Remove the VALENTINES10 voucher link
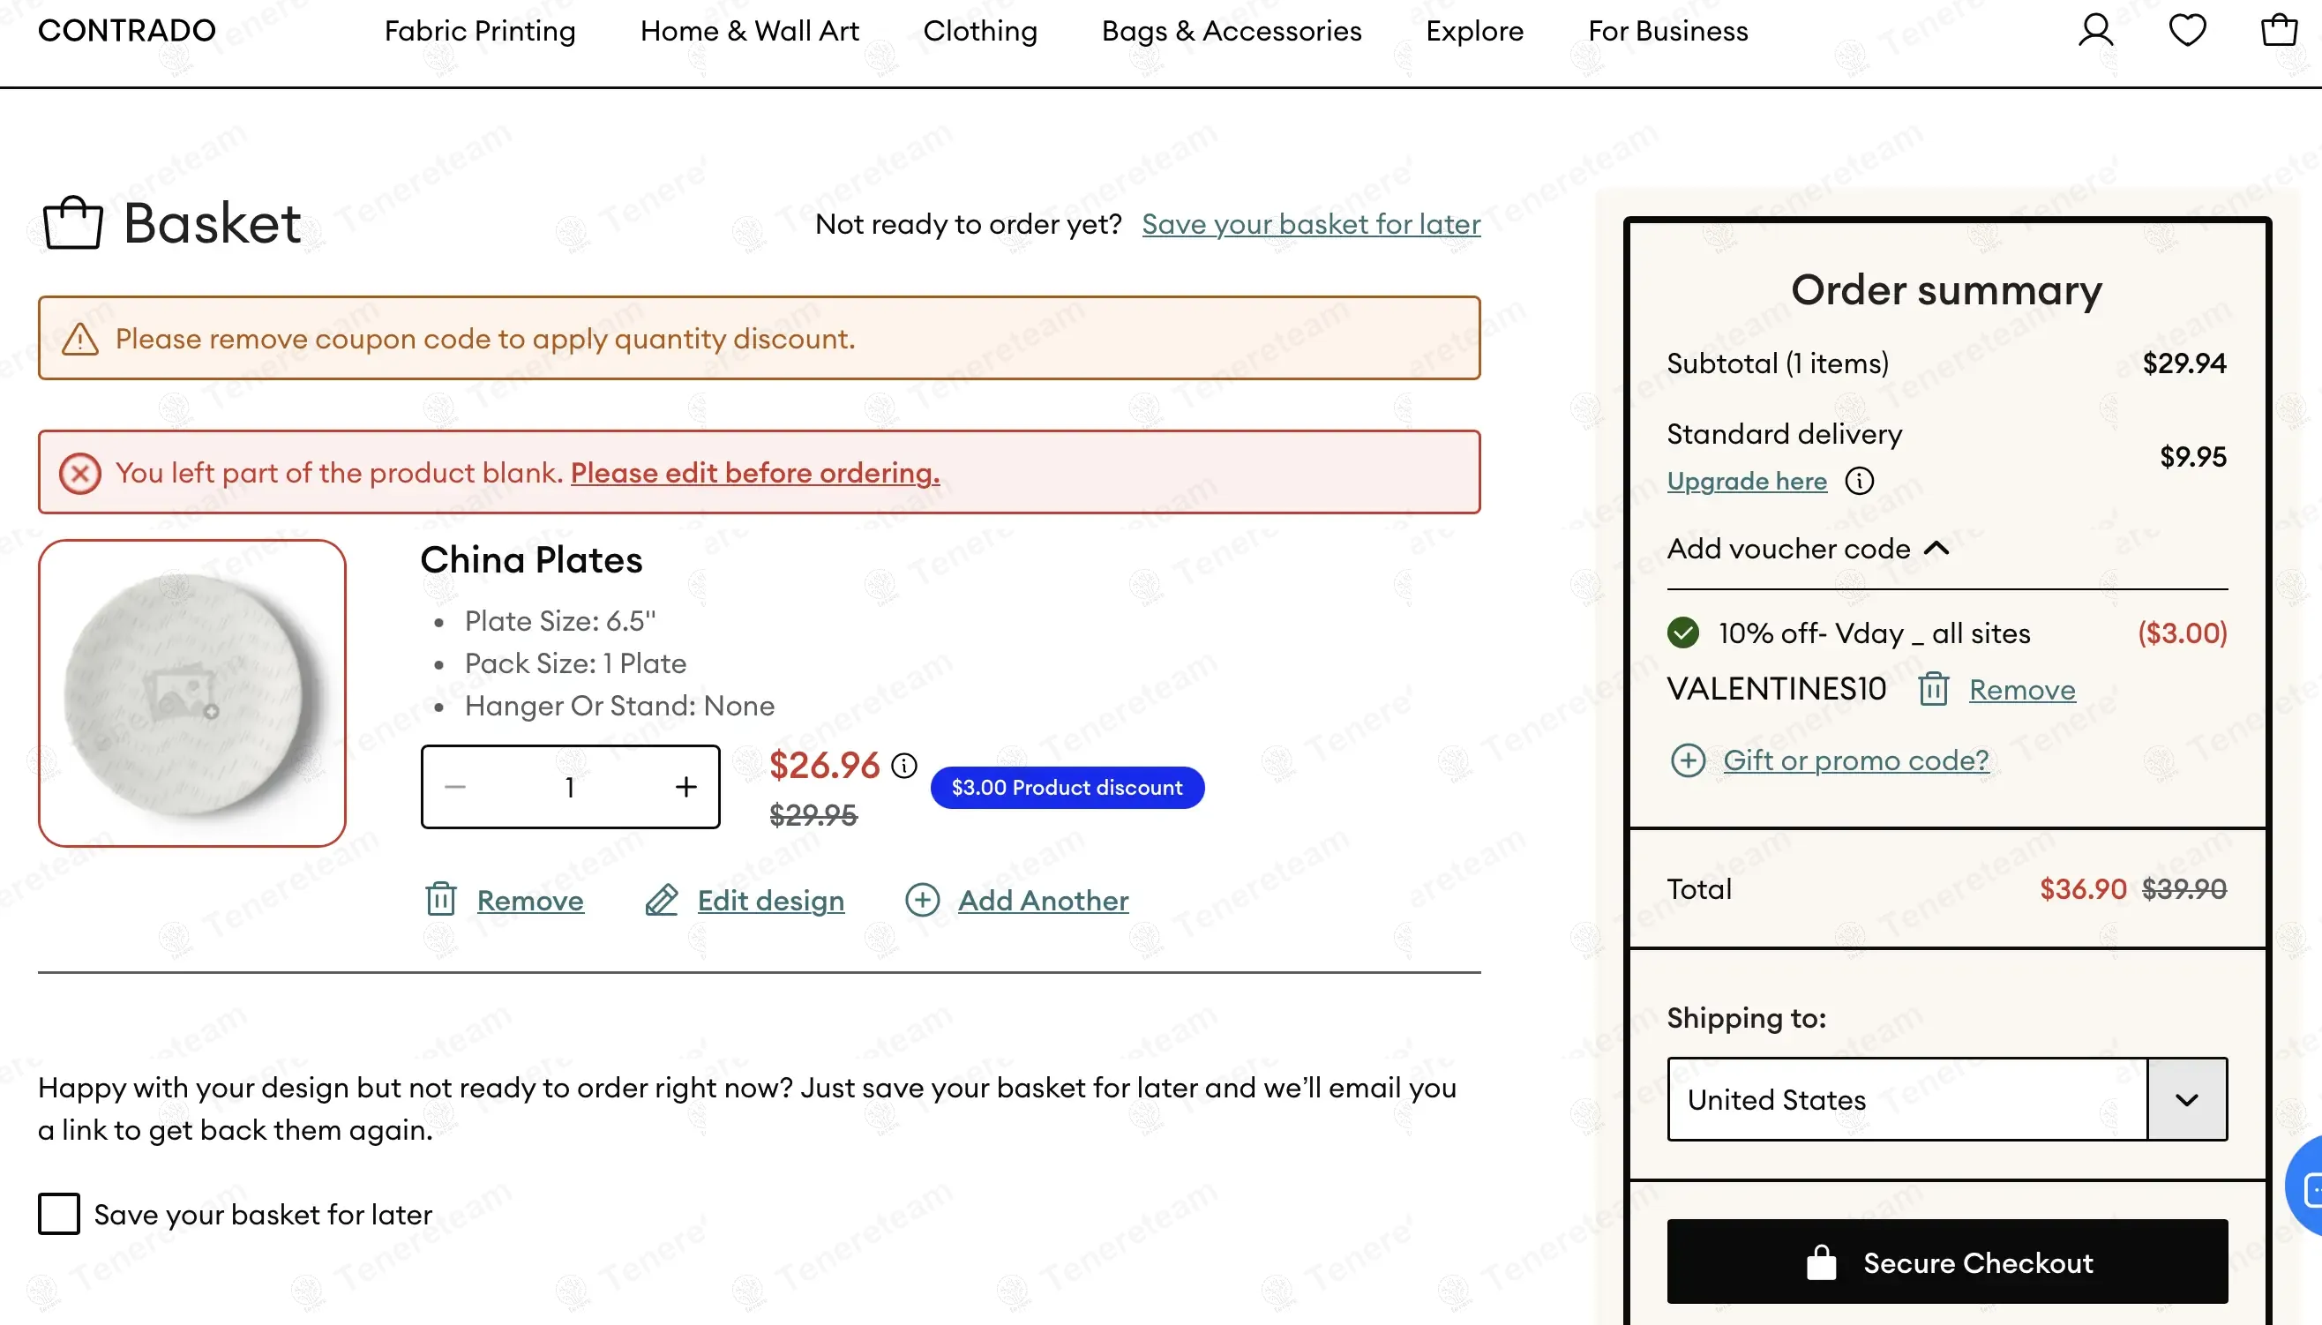 click(2023, 690)
